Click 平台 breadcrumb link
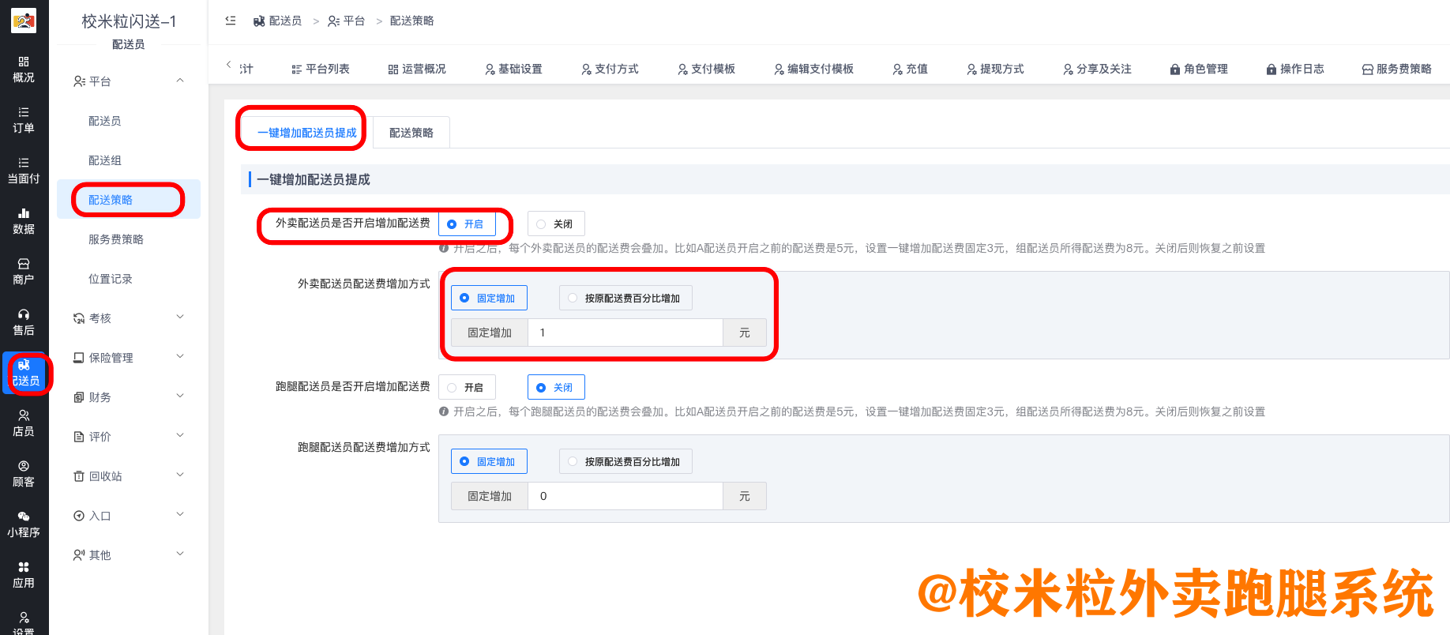This screenshot has height=635, width=1450. tap(346, 21)
